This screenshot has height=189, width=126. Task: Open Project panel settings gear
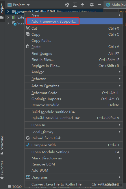coord(92,5)
